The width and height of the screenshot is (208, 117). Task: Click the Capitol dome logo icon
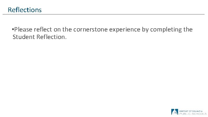pyautogui.click(x=174, y=112)
